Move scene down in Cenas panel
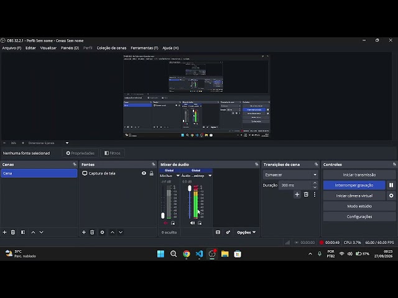This screenshot has height=298, width=398. (x=42, y=232)
